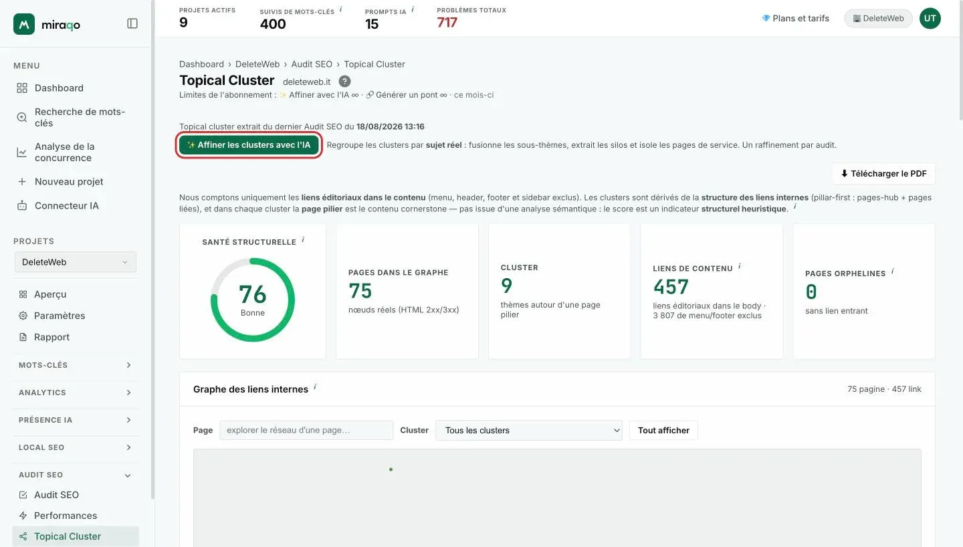Click the Graphe des liens internes info icon

(315, 387)
